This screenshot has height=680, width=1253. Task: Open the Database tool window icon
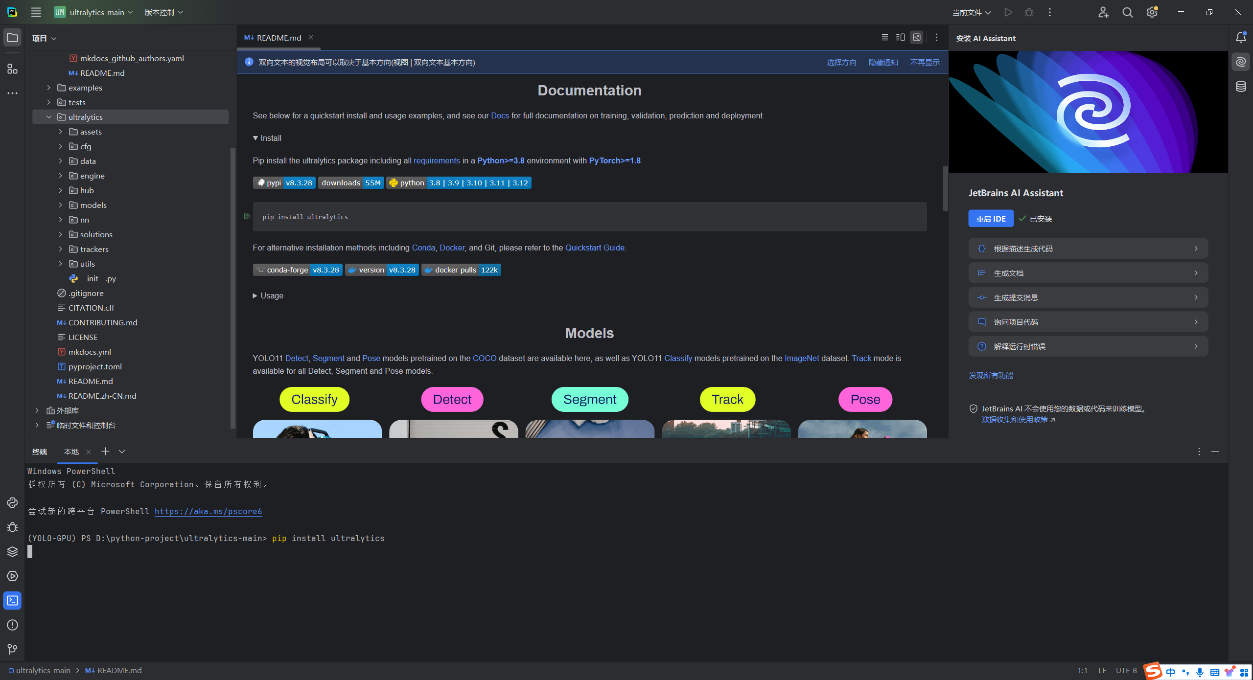click(x=1241, y=87)
